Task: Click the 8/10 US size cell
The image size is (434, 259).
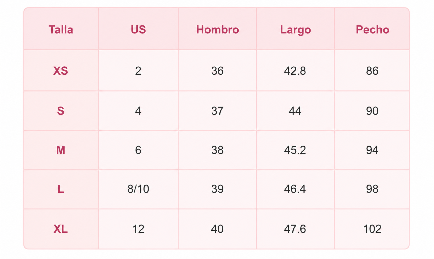Action: (138, 189)
